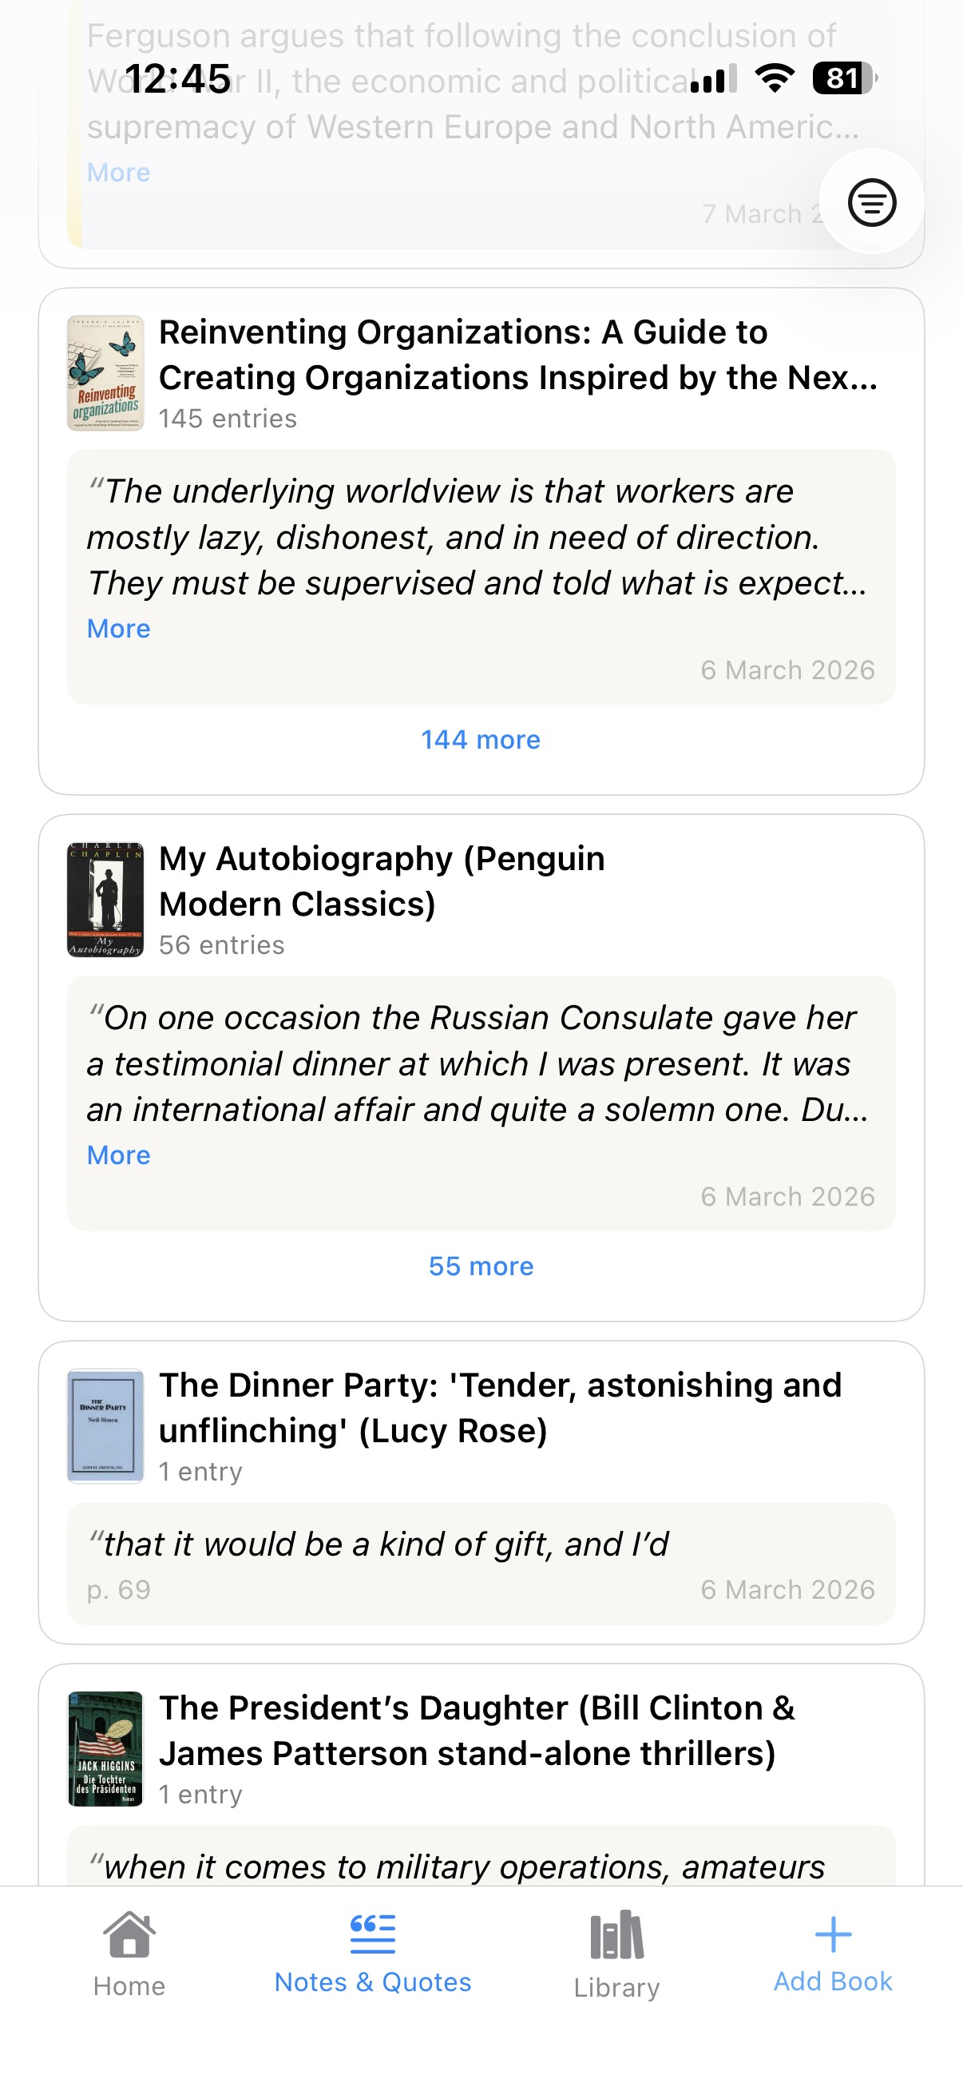Tap the Reinventing Organizations book cover

(105, 373)
